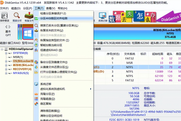Select the MSR partition table row
Viewport: 181px width, 121px height.
click(x=137, y=63)
